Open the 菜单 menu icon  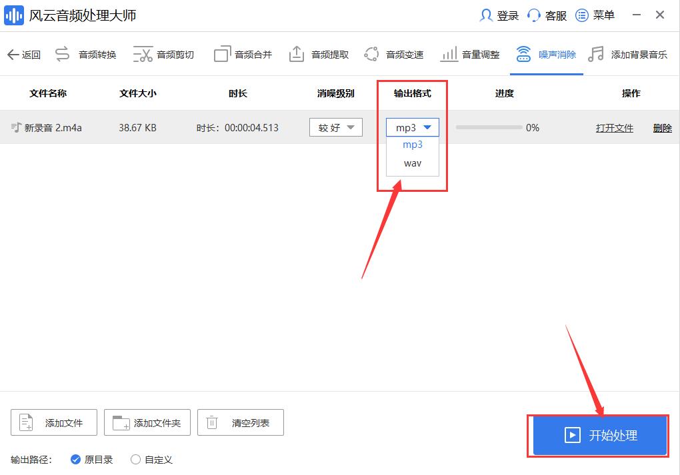pos(581,15)
